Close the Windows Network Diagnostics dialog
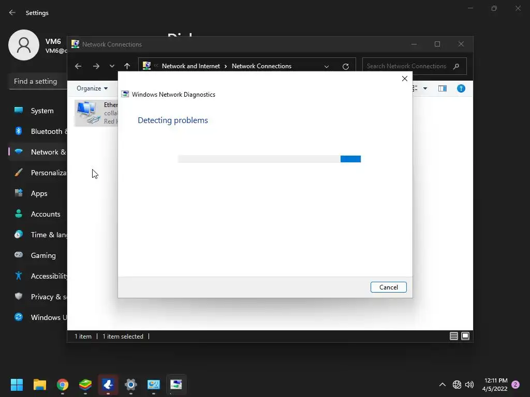530x397 pixels. point(405,79)
